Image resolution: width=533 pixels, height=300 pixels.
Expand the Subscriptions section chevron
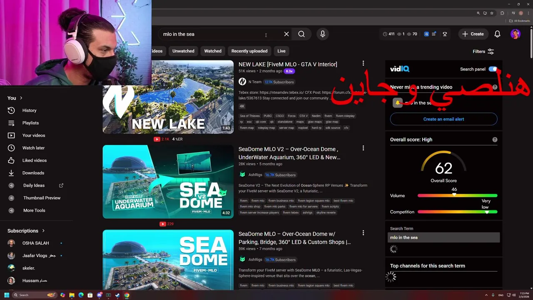43,230
